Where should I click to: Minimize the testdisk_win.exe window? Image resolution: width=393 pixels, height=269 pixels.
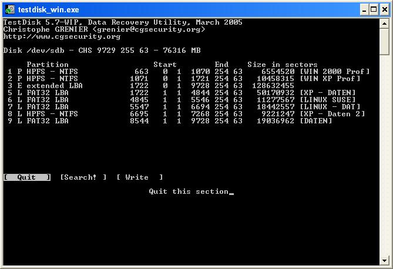click(364, 10)
